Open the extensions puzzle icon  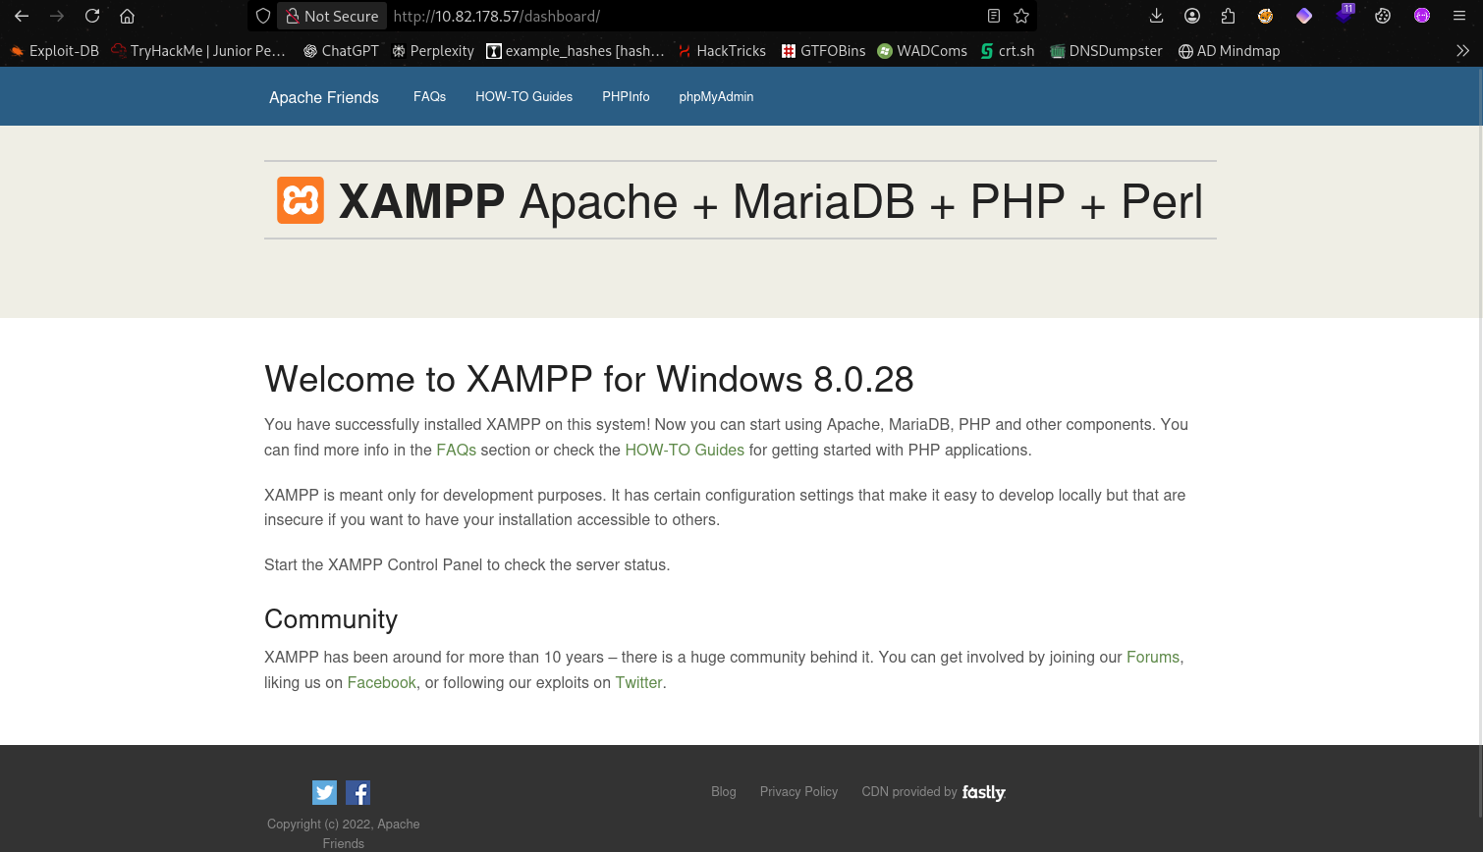[1229, 16]
